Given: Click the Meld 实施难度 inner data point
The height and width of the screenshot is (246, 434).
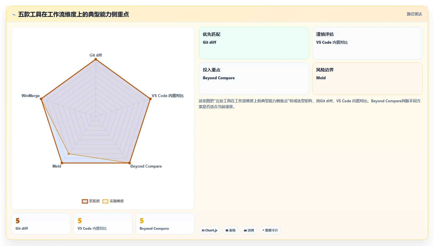Looking at the screenshot, I should tap(69, 154).
